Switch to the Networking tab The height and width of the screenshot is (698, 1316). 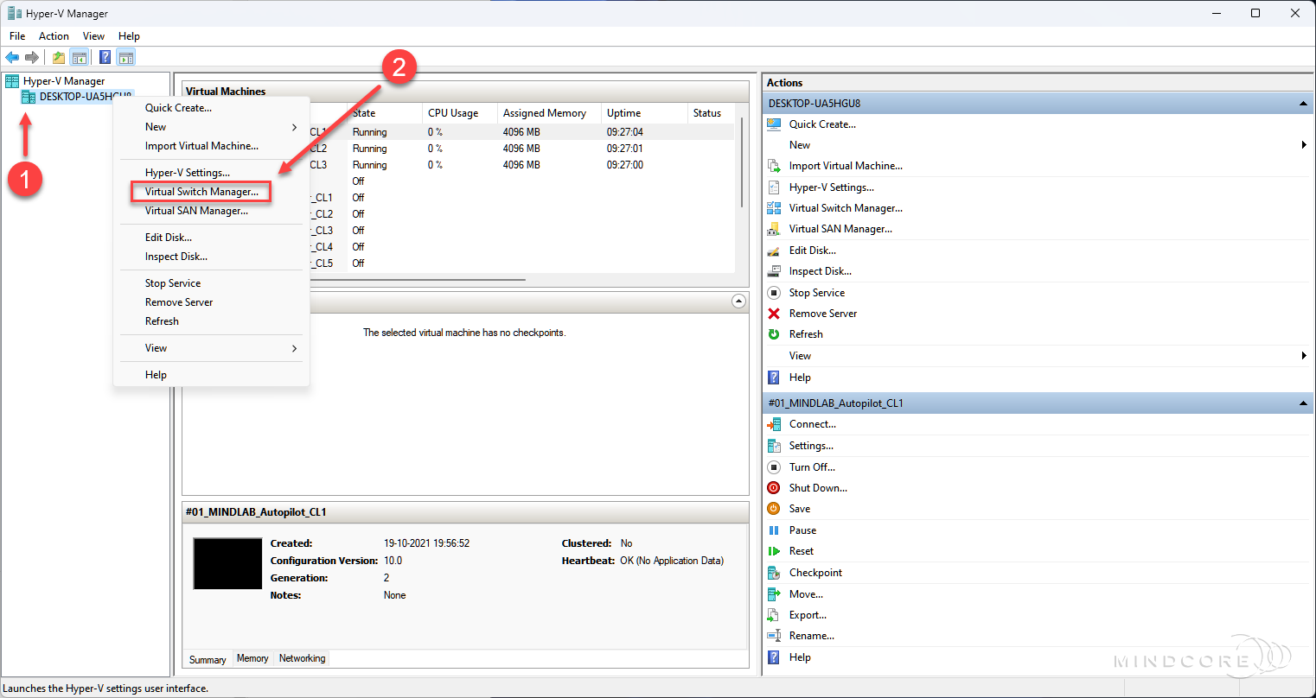(301, 658)
